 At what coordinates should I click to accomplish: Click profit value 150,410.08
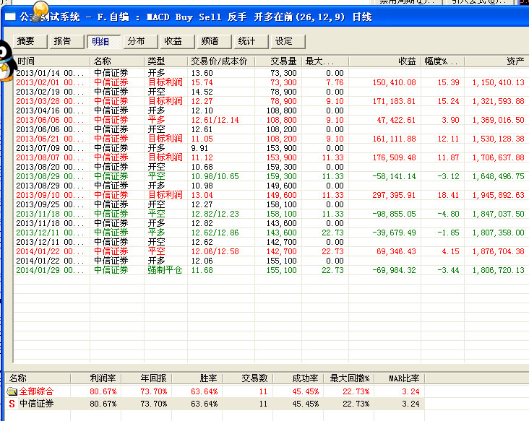click(x=394, y=82)
